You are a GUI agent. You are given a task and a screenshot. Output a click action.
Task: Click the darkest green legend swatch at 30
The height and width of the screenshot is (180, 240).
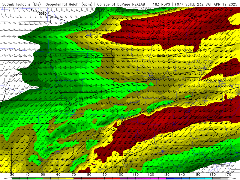tap(16, 178)
